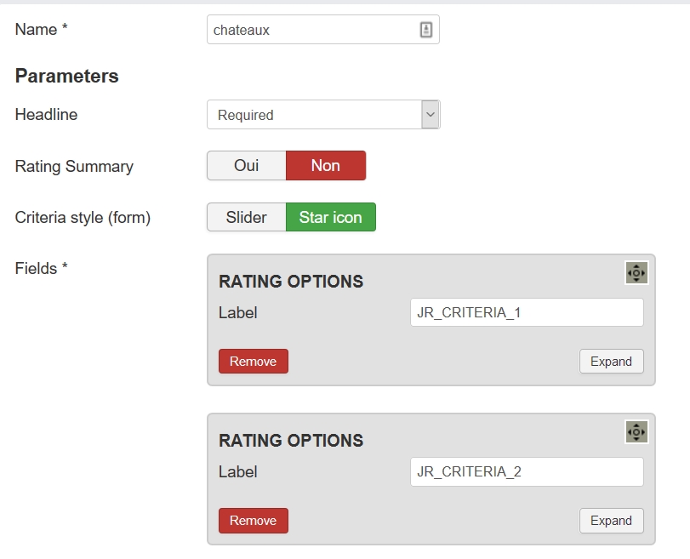Open the Headline dropdown arrow
This screenshot has width=690, height=559.
coord(431,115)
